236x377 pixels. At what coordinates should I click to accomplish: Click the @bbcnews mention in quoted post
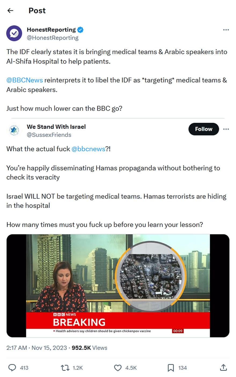pyautogui.click(x=88, y=149)
